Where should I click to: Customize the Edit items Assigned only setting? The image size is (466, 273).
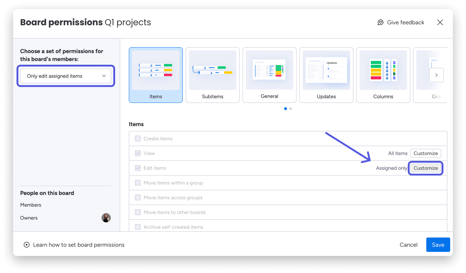[425, 168]
